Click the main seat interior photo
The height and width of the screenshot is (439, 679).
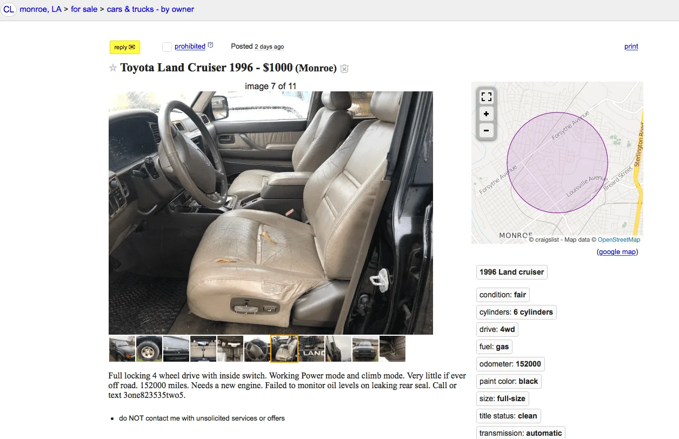[x=271, y=213]
